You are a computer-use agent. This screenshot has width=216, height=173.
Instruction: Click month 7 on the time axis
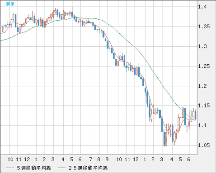point(90,160)
